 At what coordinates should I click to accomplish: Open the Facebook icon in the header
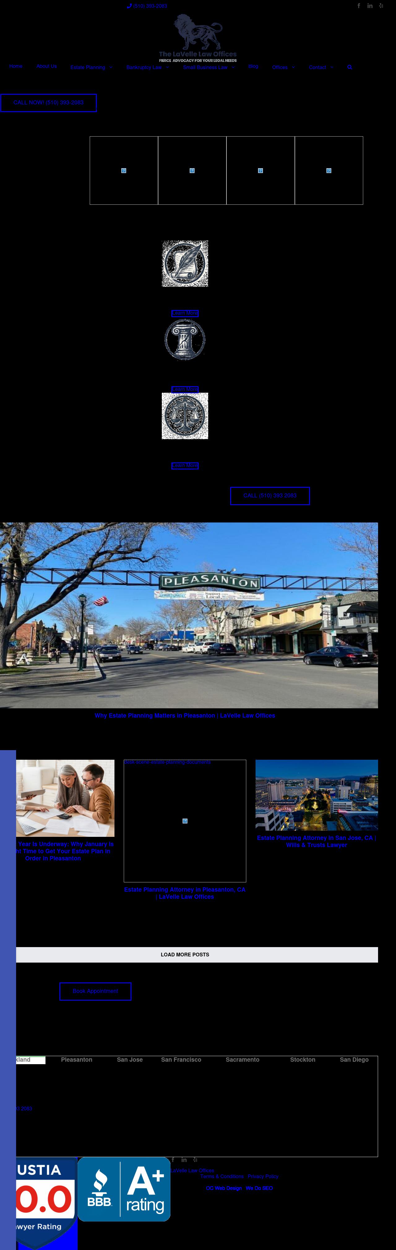[359, 6]
